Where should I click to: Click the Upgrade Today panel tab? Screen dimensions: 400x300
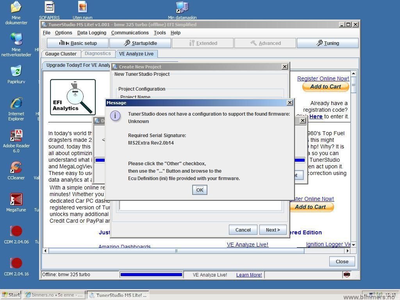(x=78, y=65)
